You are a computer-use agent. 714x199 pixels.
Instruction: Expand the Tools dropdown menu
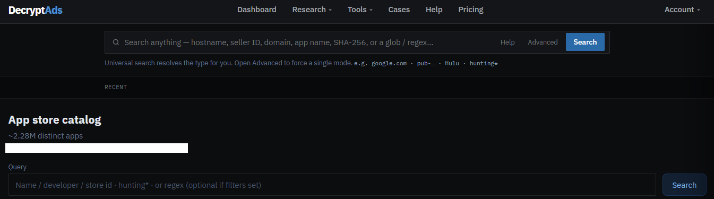pyautogui.click(x=360, y=10)
